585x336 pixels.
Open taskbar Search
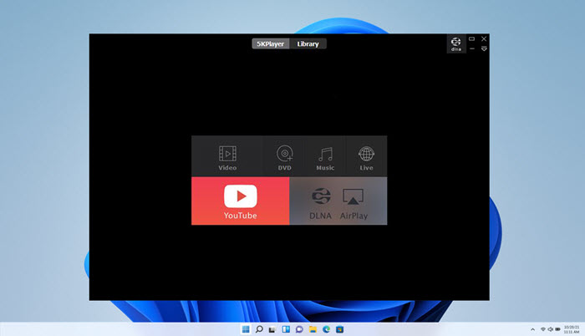pos(259,329)
